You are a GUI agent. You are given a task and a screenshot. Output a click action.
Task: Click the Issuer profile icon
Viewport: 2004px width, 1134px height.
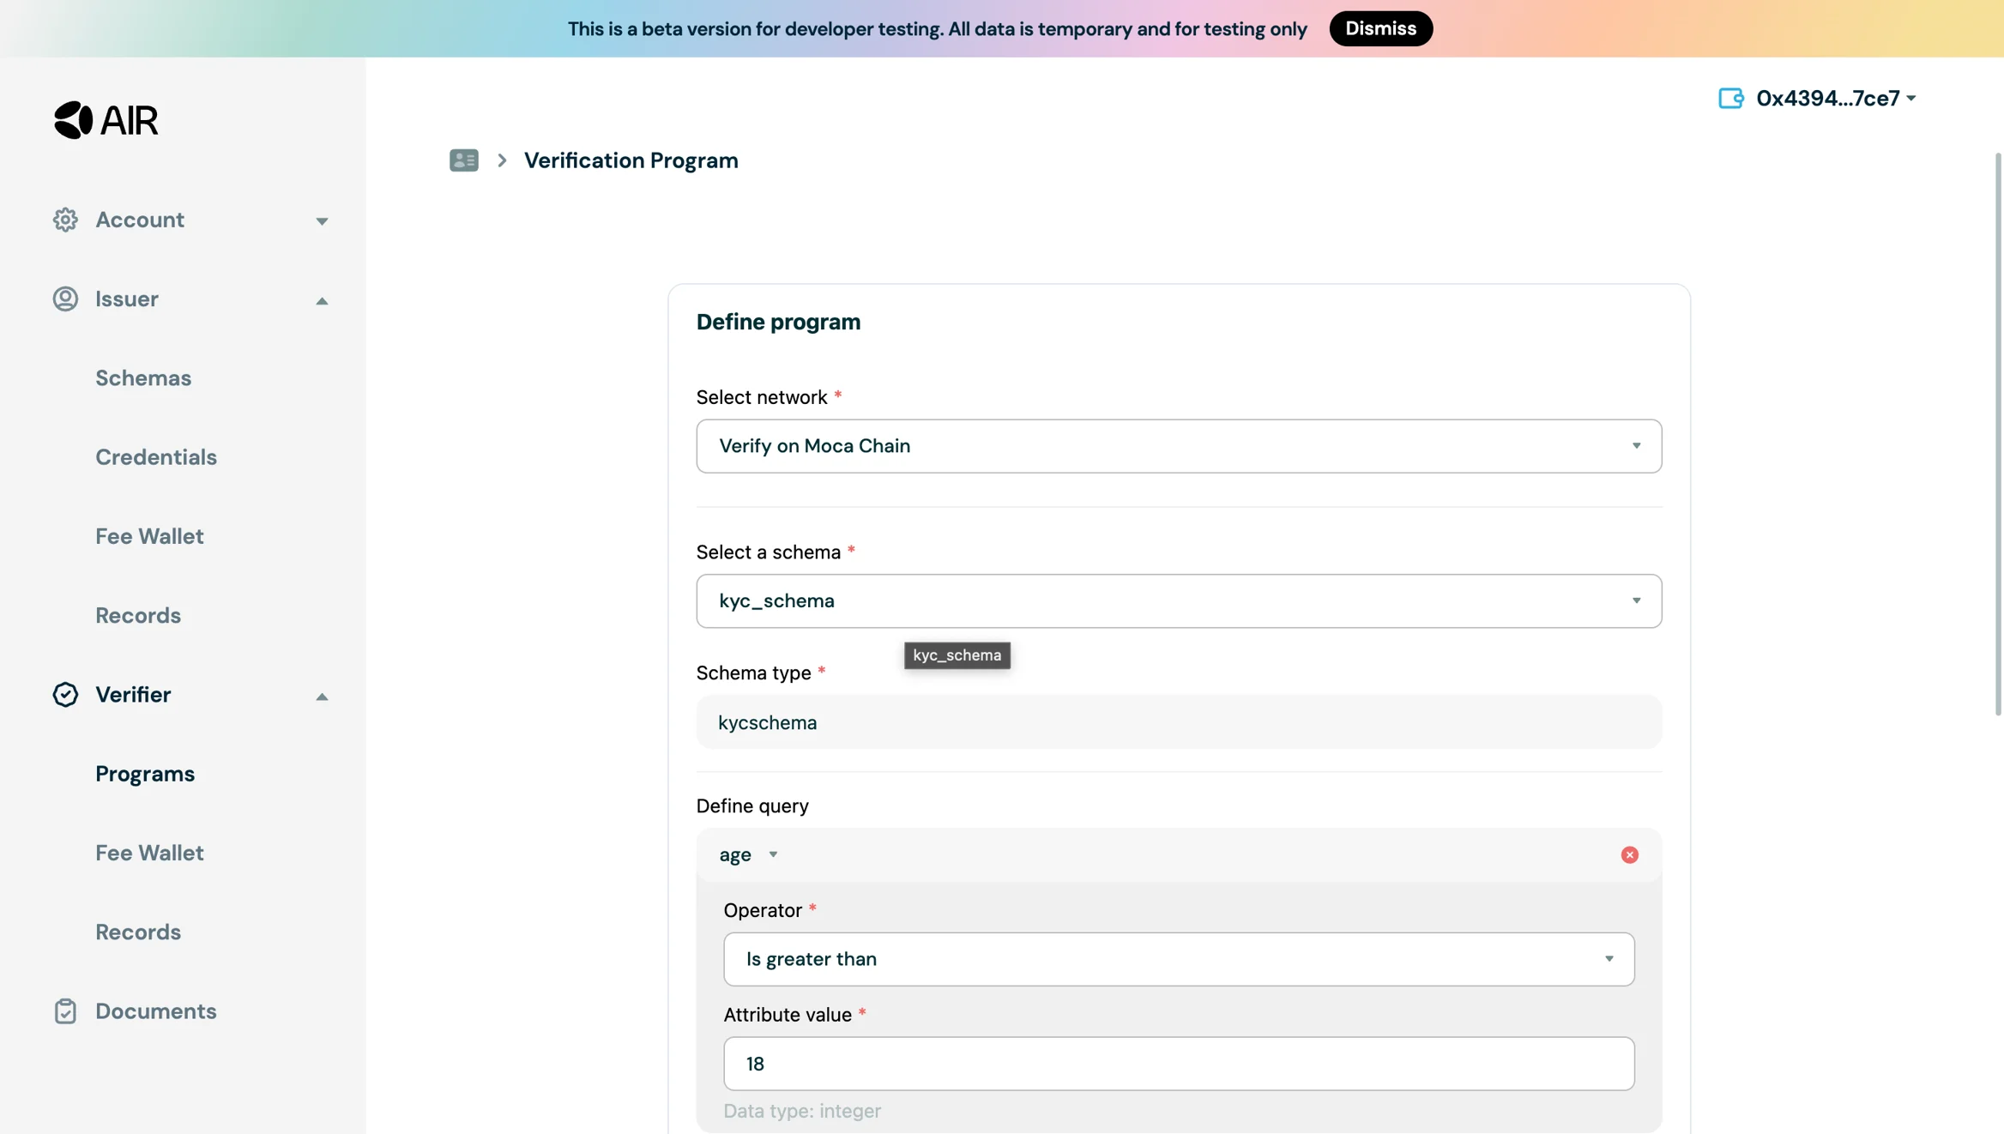65,299
